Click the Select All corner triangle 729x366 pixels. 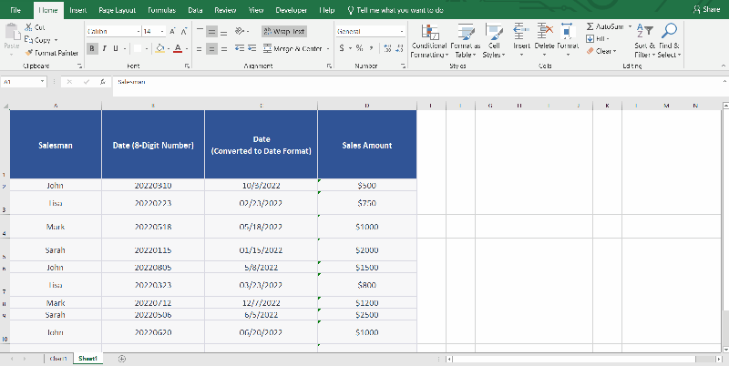pos(5,106)
